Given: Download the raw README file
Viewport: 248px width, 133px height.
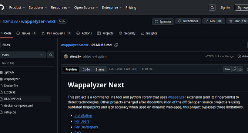Looking at the screenshot, I should click(x=240, y=69).
